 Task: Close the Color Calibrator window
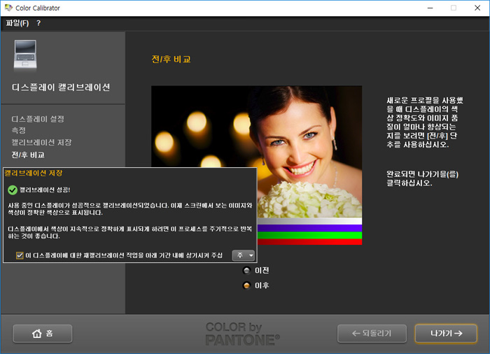(478, 8)
